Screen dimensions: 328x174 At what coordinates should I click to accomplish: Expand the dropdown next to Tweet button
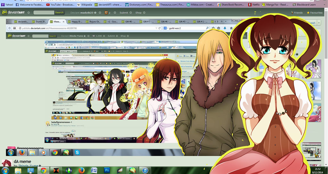click(319, 23)
